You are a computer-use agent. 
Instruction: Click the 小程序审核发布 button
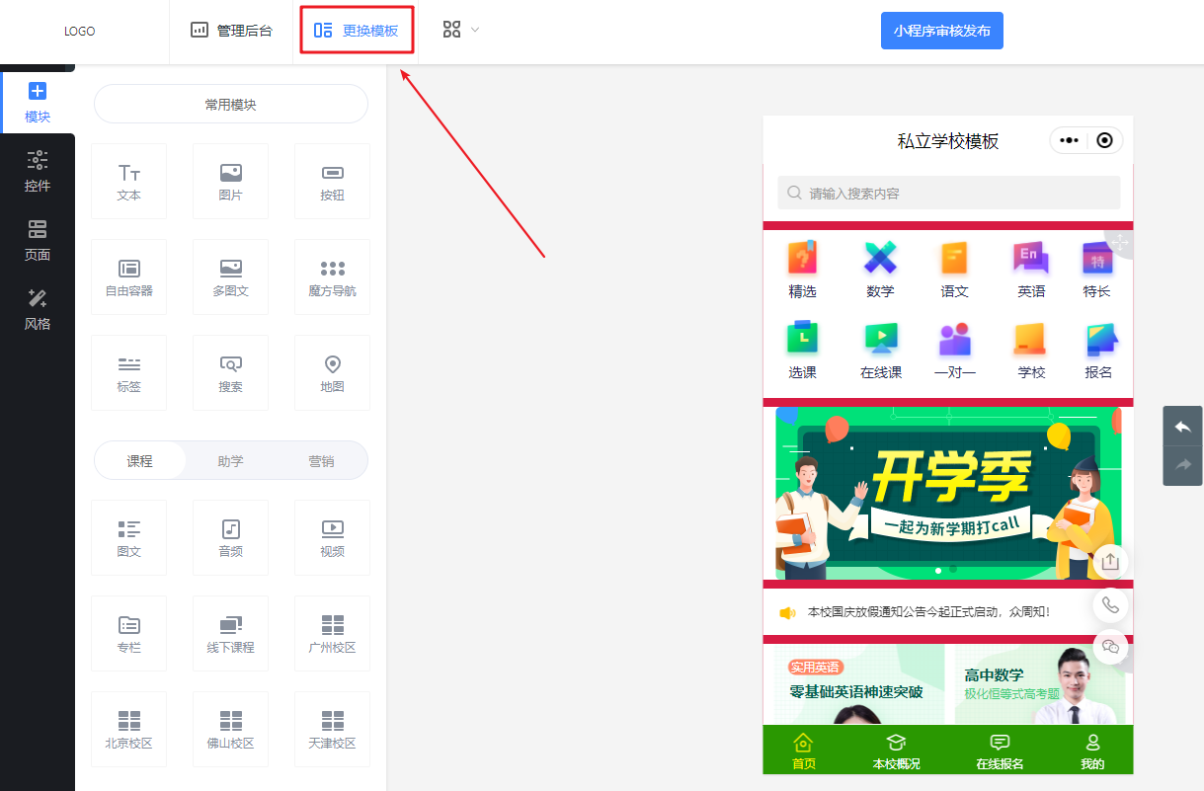942,31
